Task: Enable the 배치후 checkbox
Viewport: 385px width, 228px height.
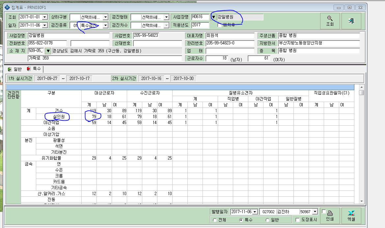Action: (220, 25)
